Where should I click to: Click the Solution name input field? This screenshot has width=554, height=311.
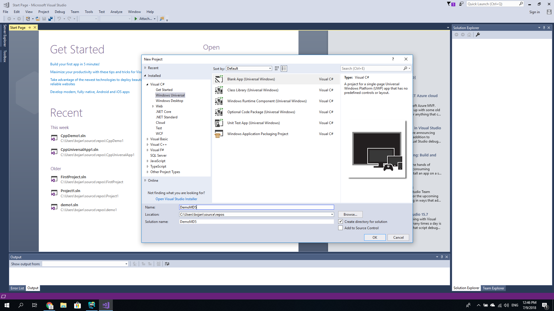[257, 222]
